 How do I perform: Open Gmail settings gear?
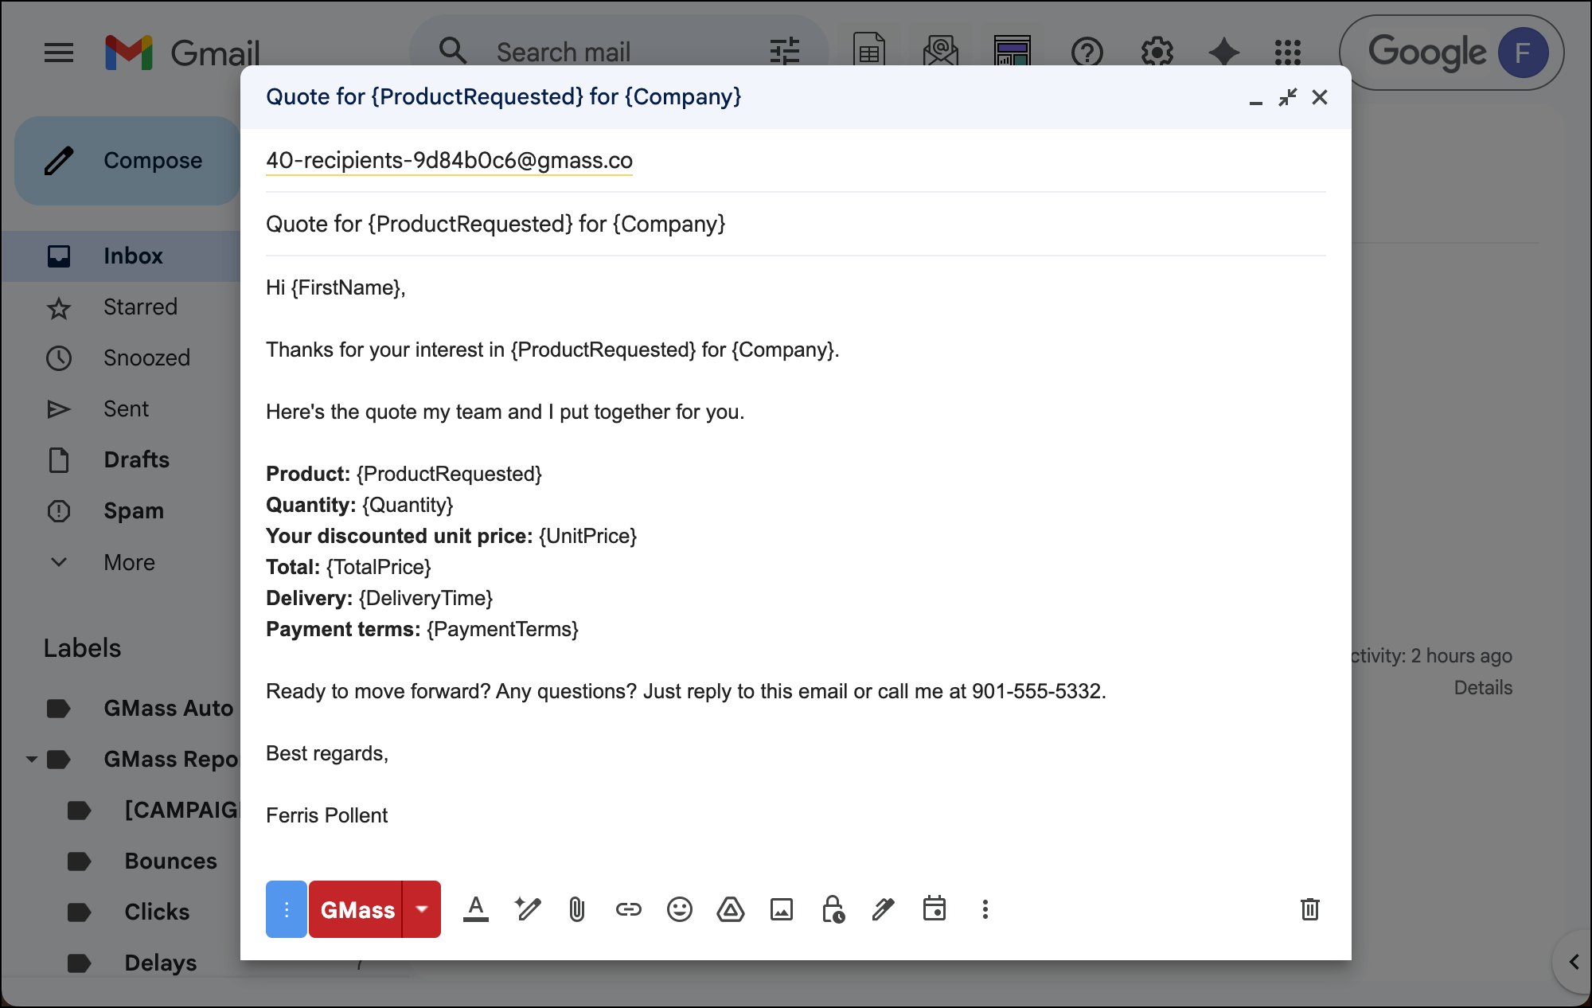pyautogui.click(x=1156, y=53)
